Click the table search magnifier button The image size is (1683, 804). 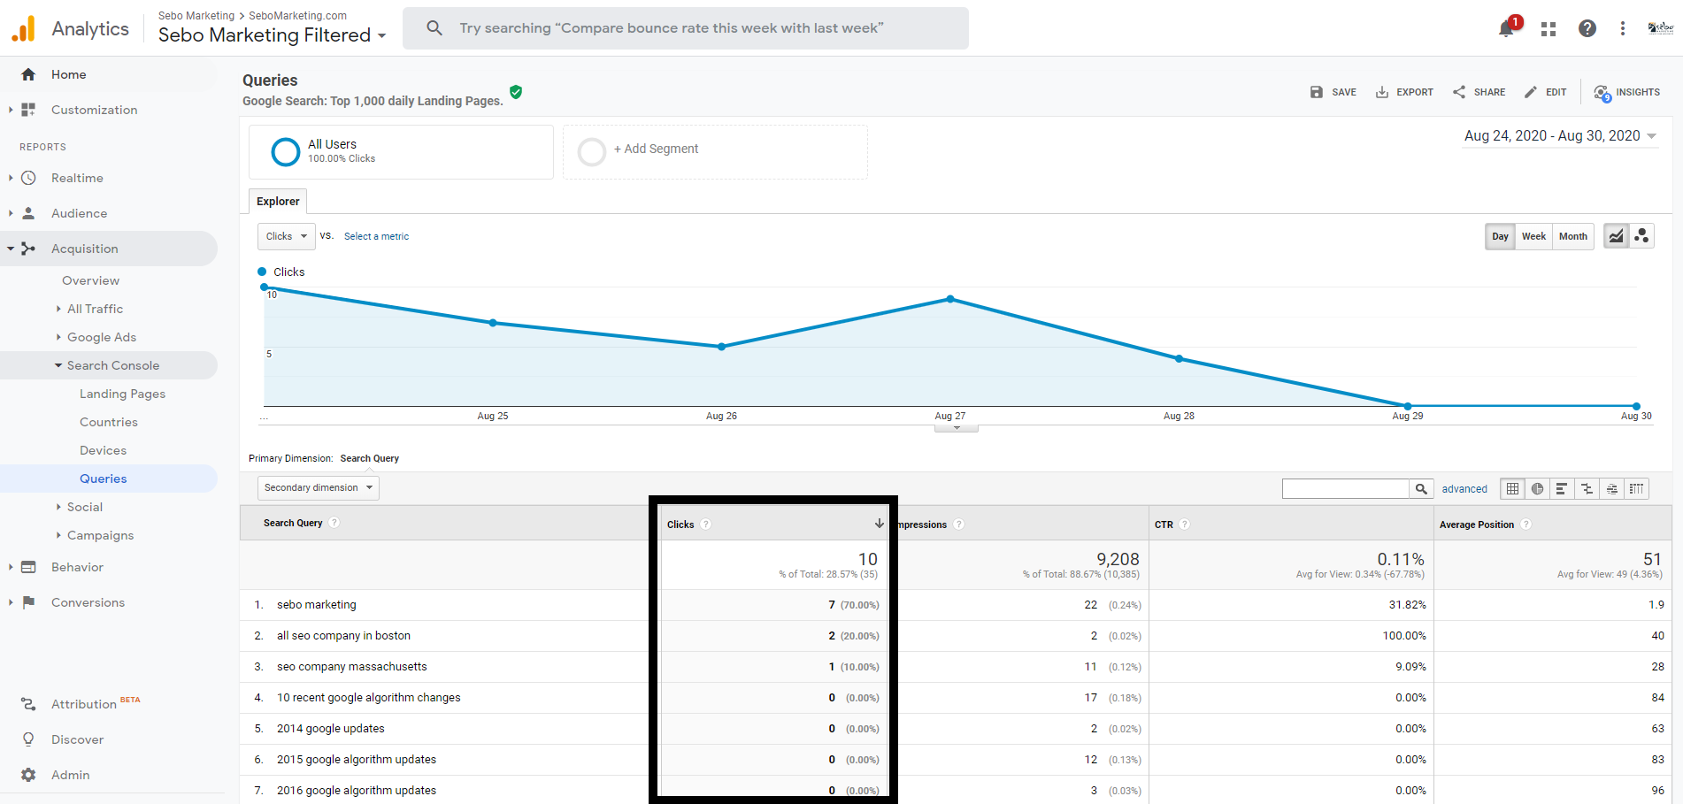1421,488
